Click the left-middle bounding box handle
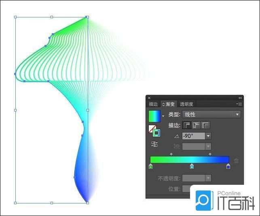The image size is (260, 216). [x=15, y=110]
